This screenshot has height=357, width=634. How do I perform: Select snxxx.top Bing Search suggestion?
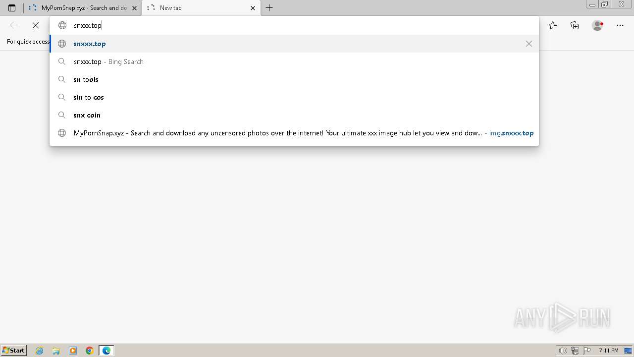294,61
